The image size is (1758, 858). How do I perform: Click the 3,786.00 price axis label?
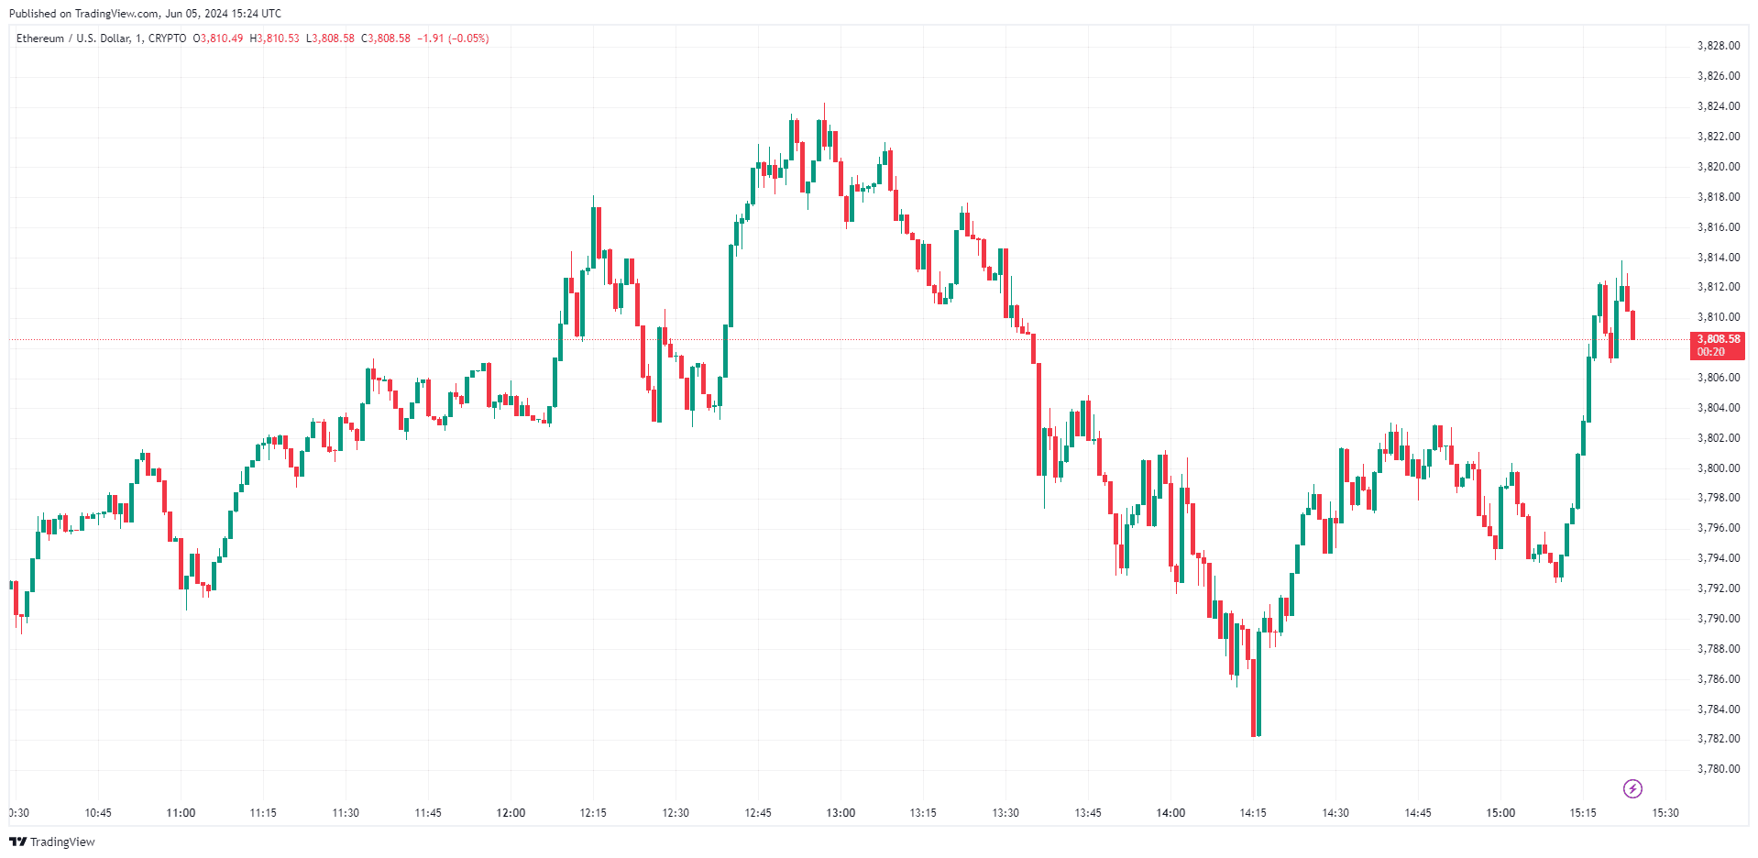tap(1718, 679)
